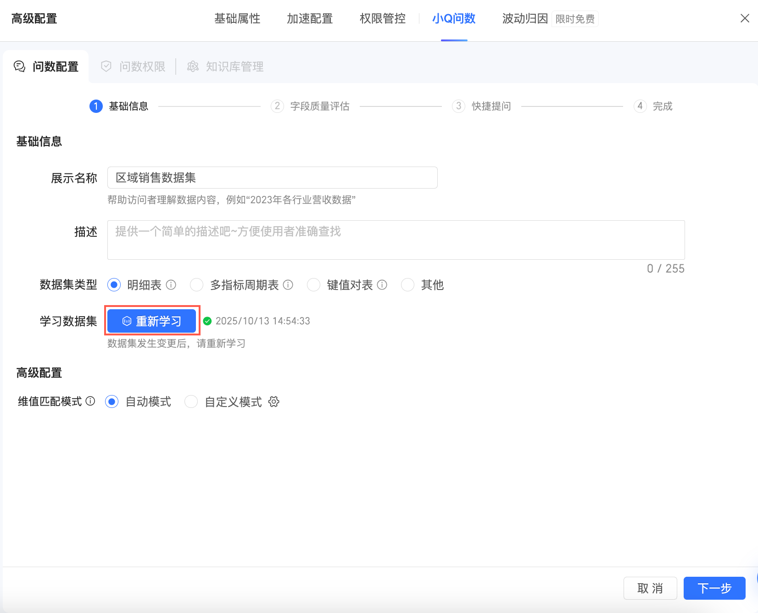Click the 下一步 button
The width and height of the screenshot is (758, 613).
click(x=714, y=588)
